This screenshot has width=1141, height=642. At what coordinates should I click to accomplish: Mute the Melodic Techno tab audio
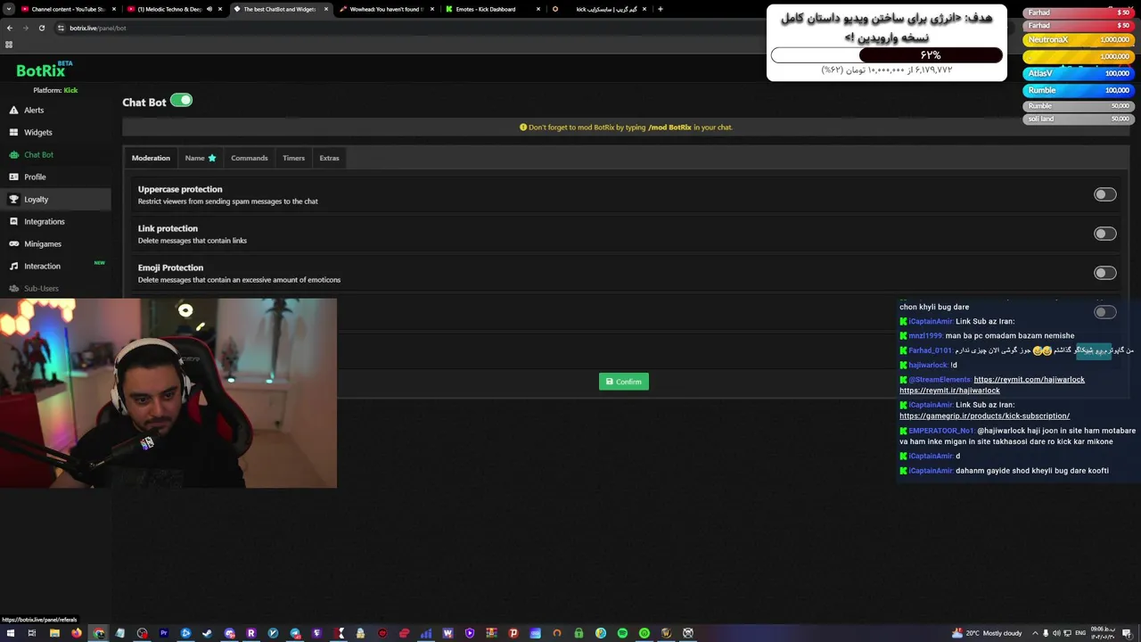point(210,9)
